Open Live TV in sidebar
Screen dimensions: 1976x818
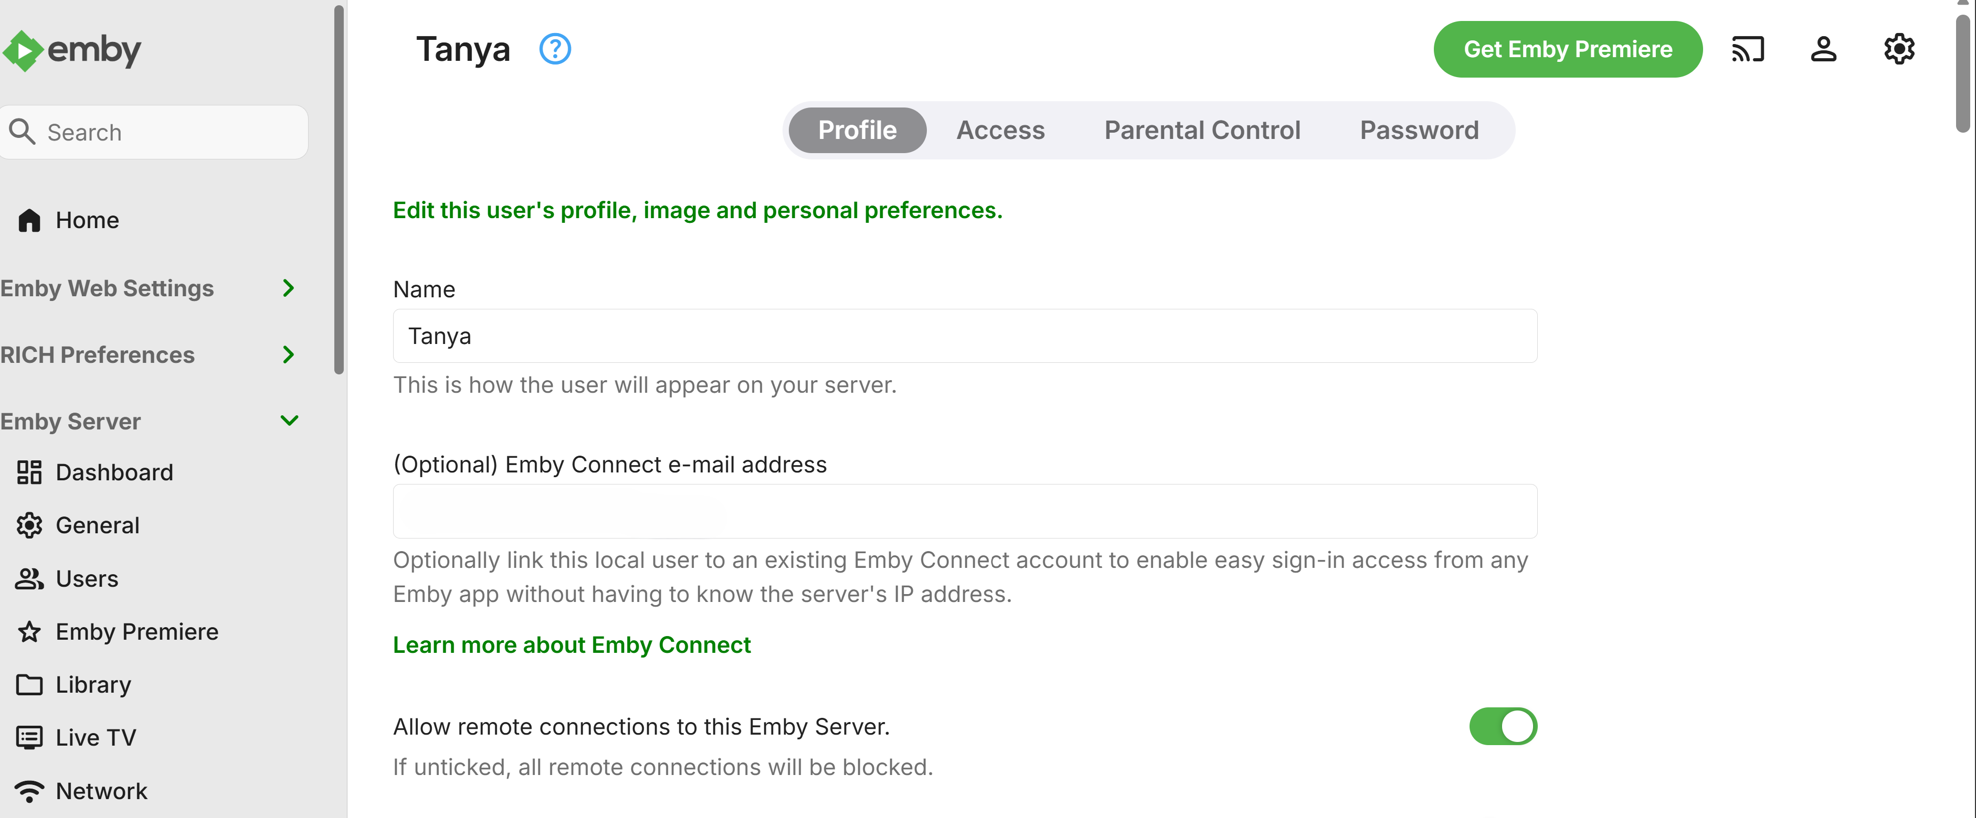point(95,737)
